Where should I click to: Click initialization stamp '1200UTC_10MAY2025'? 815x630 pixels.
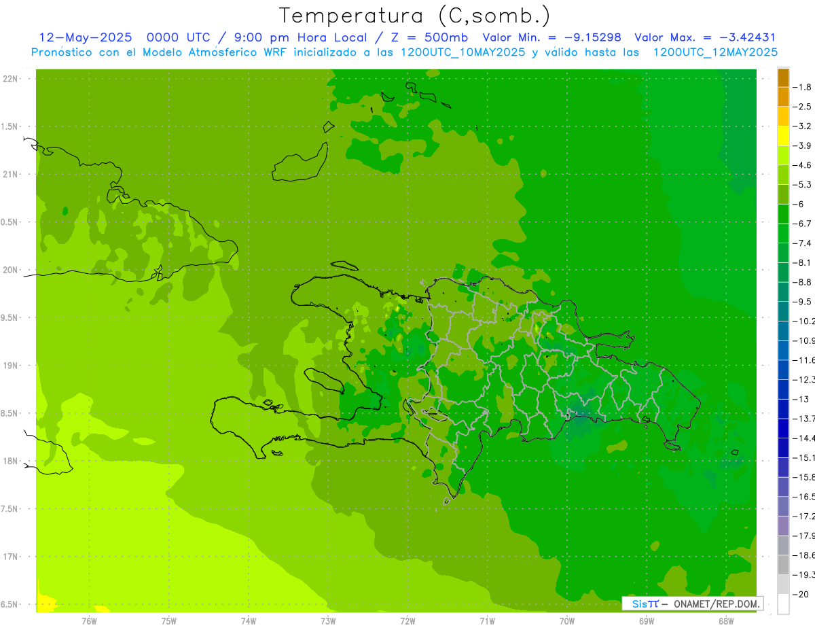click(463, 52)
